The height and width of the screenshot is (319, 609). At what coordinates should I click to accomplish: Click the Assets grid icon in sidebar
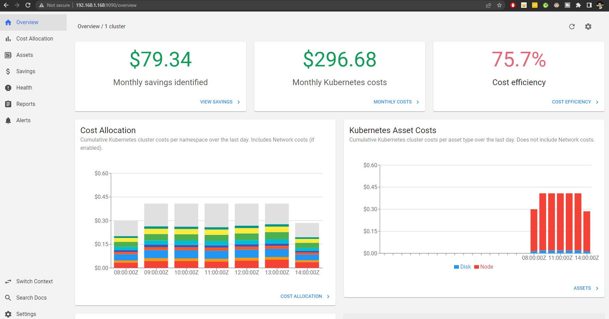coord(8,55)
